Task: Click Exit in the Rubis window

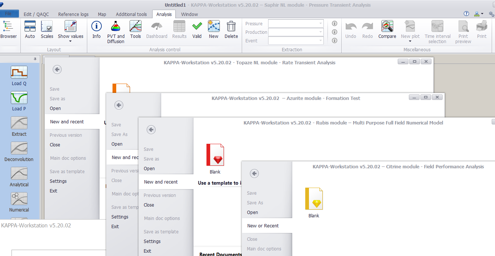Action: (147, 251)
